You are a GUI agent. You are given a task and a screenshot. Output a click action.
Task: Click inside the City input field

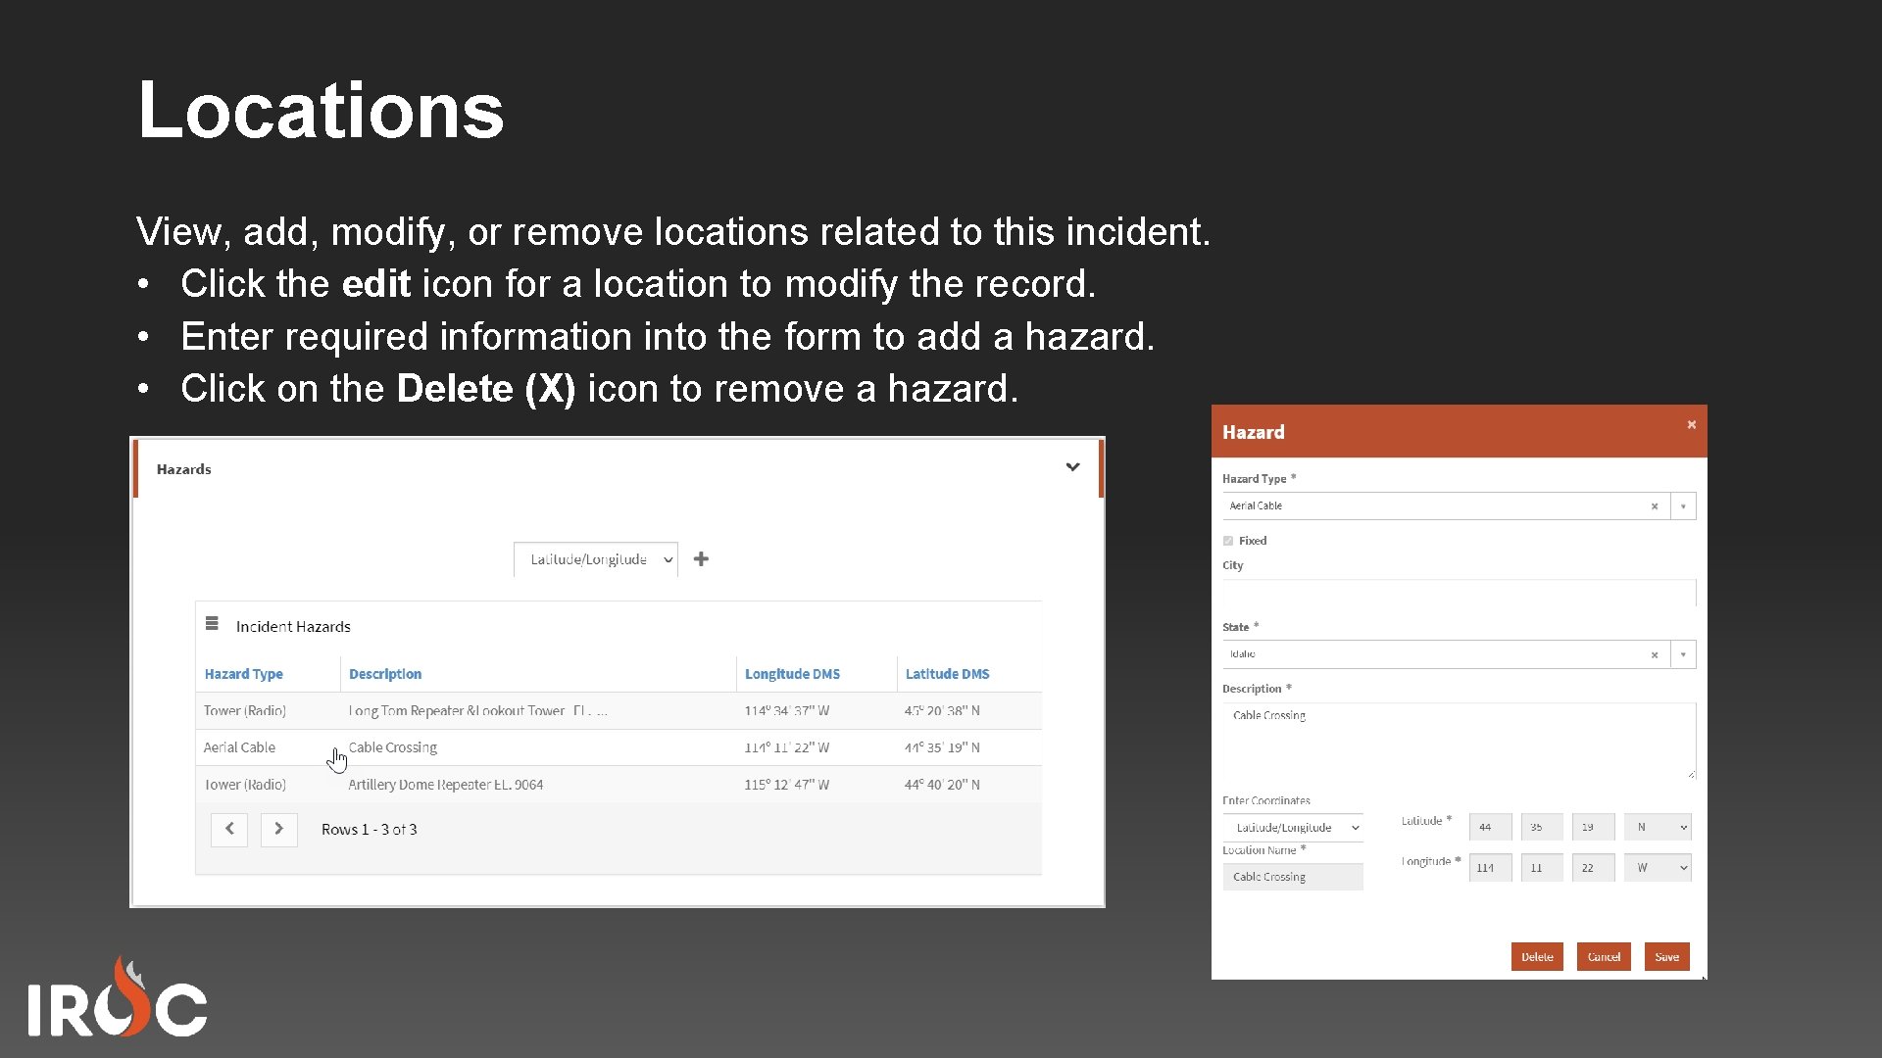click(1456, 593)
